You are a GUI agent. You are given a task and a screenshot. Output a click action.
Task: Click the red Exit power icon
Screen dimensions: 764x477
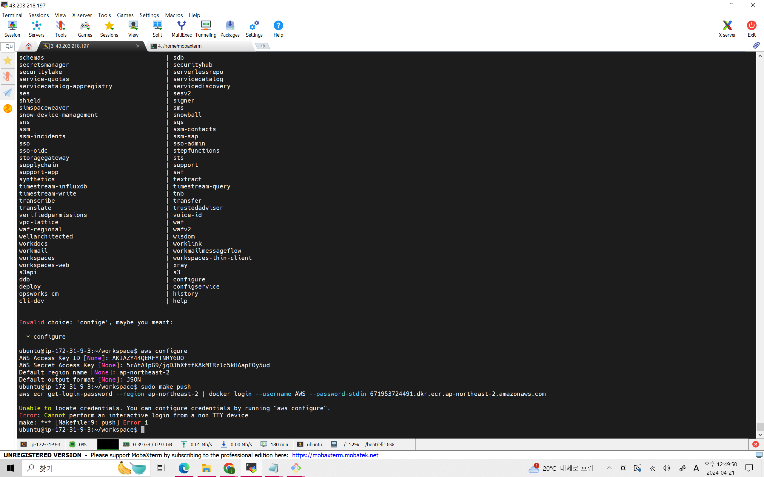click(x=751, y=29)
